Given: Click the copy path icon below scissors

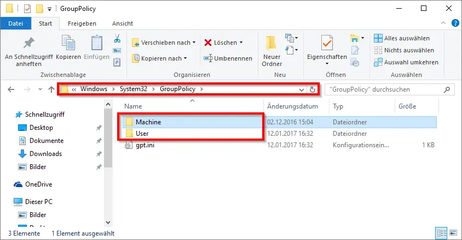Looking at the screenshot, I should [x=117, y=51].
